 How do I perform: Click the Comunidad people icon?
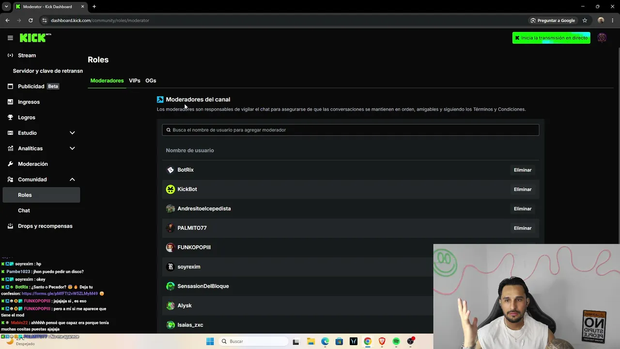point(10,179)
